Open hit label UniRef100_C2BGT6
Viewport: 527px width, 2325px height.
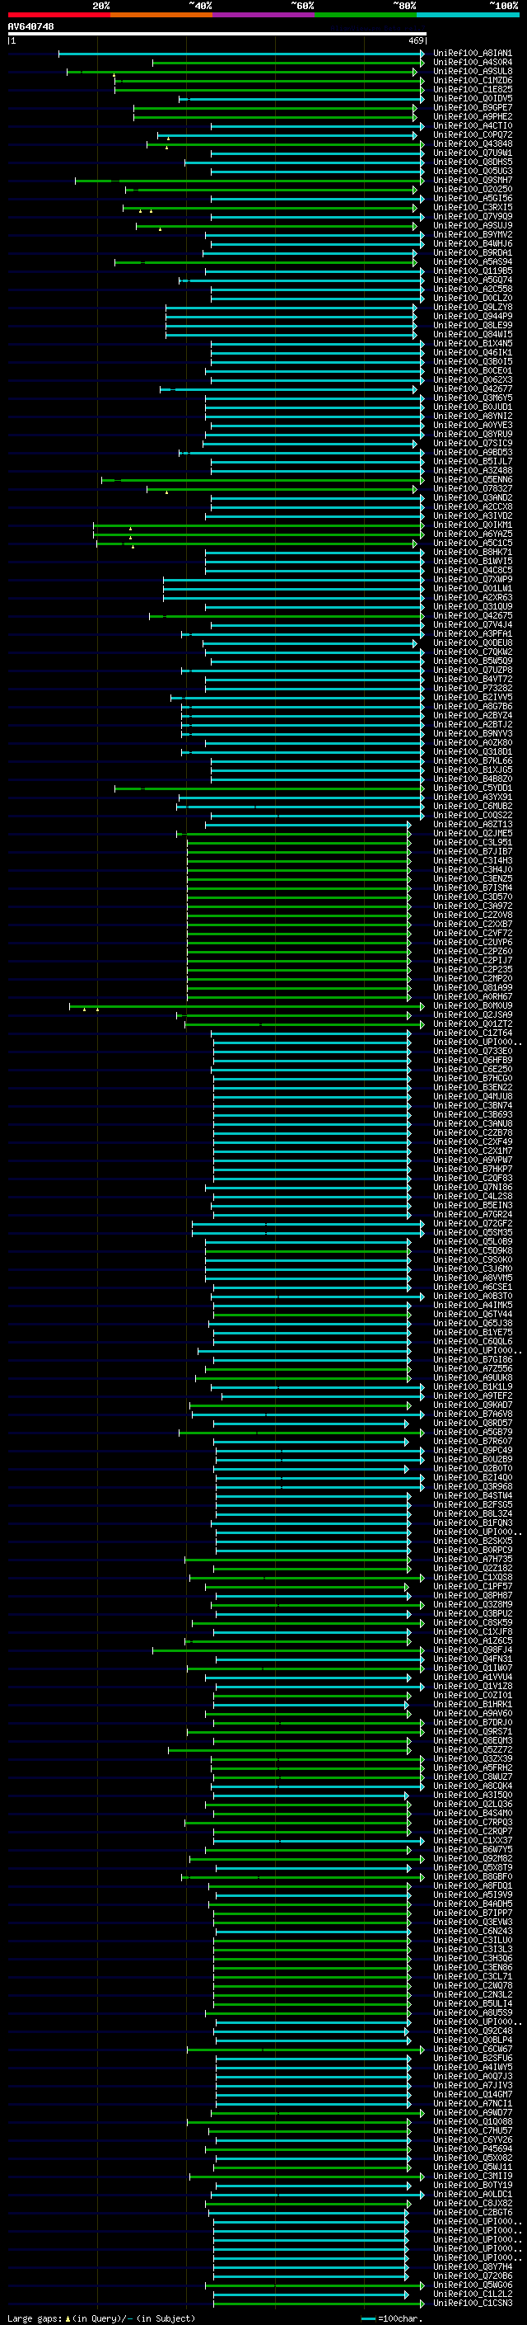click(472, 2211)
